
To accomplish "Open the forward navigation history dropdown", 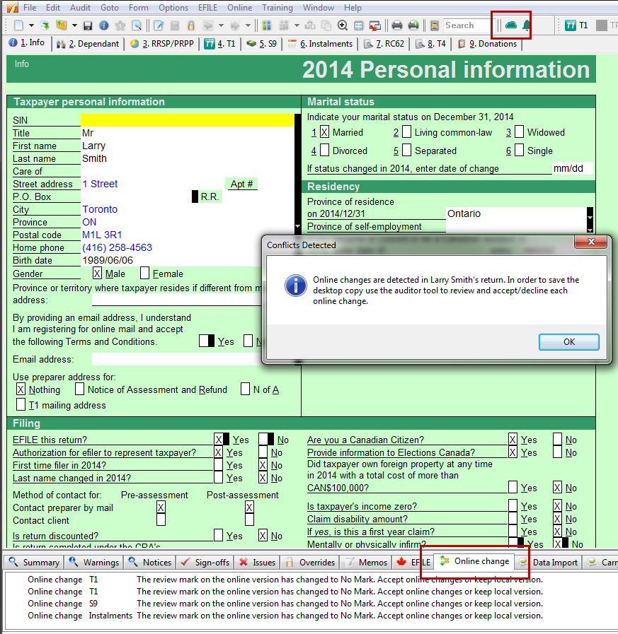I will point(248,25).
